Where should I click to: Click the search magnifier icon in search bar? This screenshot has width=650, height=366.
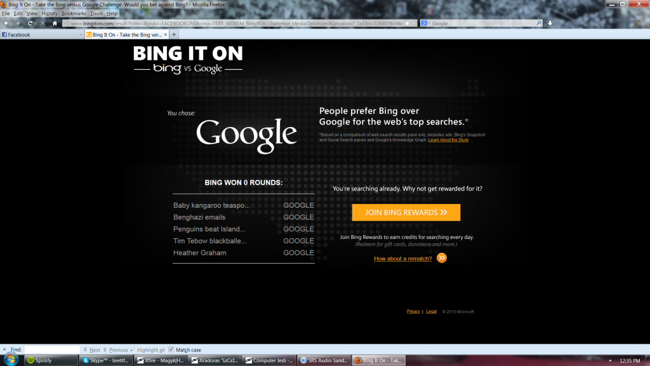538,24
